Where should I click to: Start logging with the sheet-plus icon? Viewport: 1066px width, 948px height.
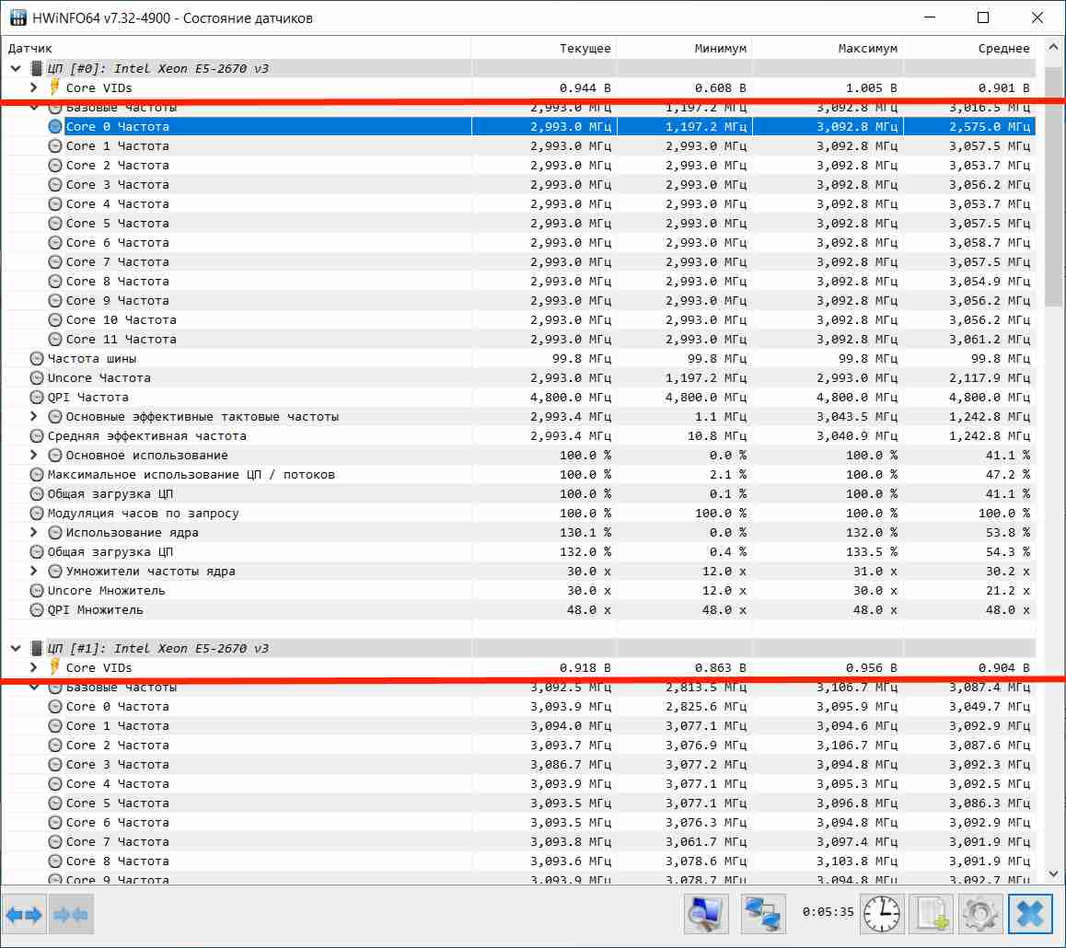click(x=932, y=914)
